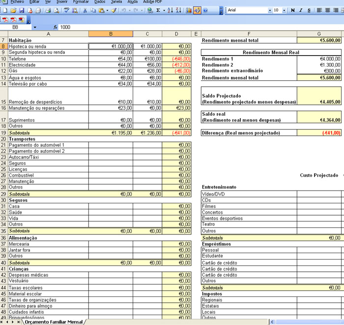Click the AutoSum sigma button
The width and height of the screenshot is (344, 325).
[x=158, y=10]
